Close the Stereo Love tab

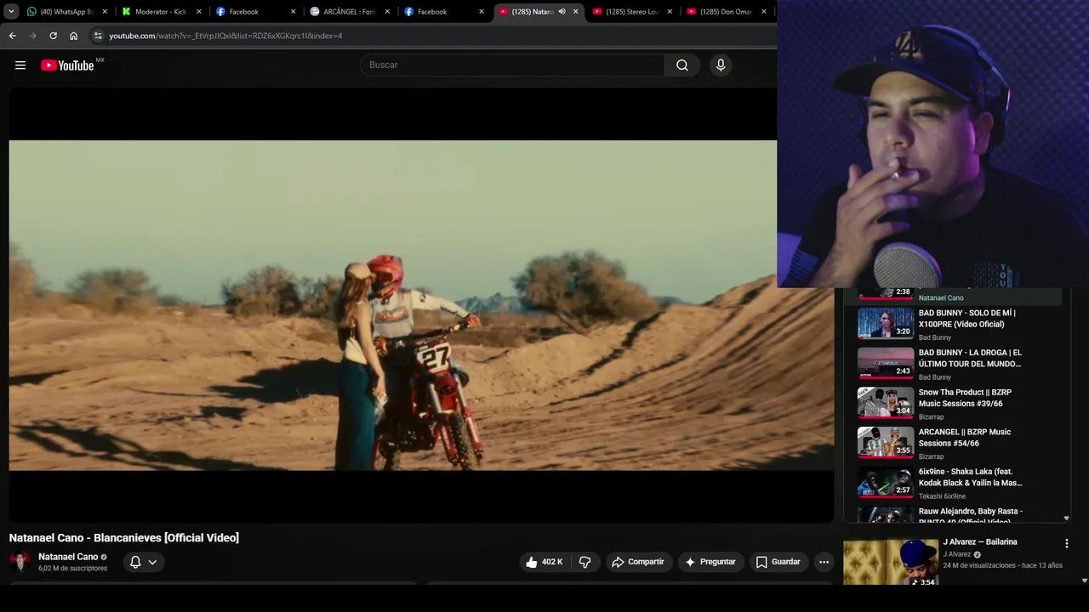(670, 12)
